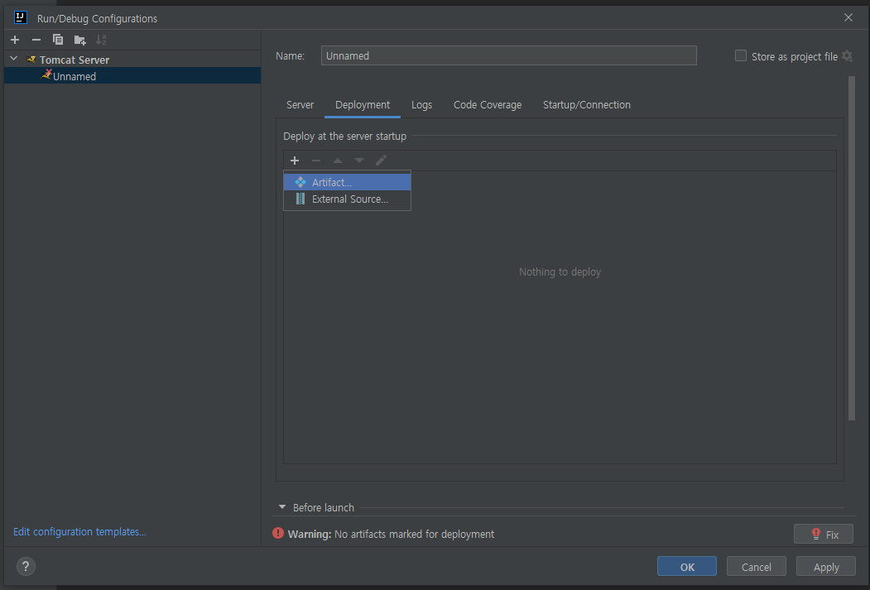Open help with question mark button

[26, 566]
